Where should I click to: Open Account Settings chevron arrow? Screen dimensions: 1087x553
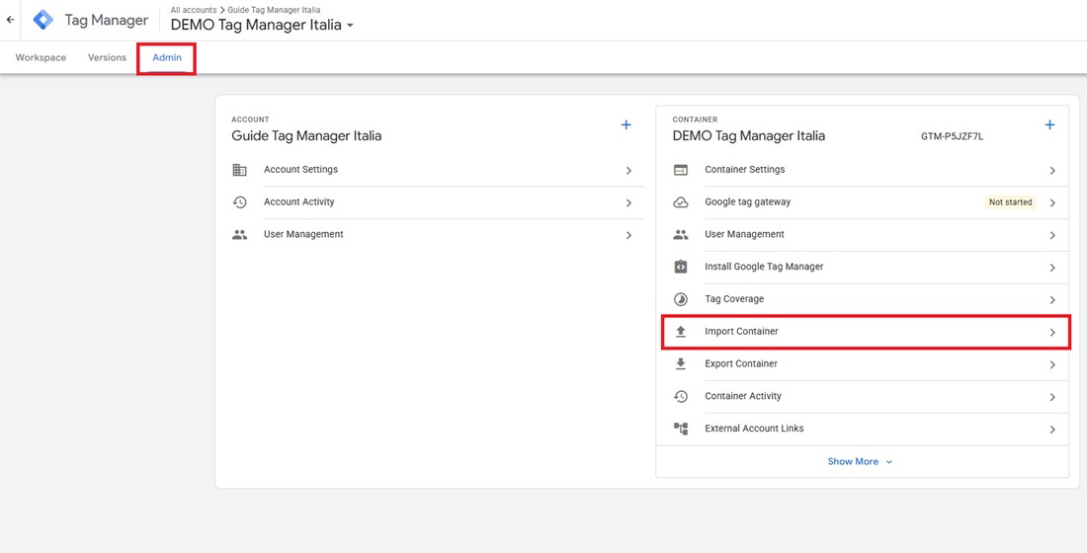[x=628, y=170]
